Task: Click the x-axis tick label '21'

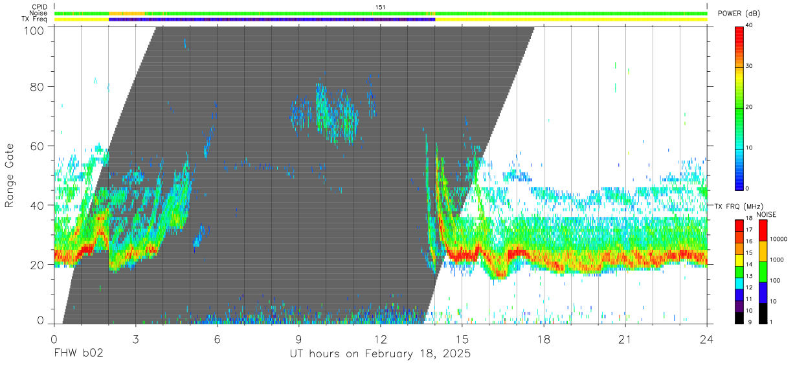Action: 625,339
